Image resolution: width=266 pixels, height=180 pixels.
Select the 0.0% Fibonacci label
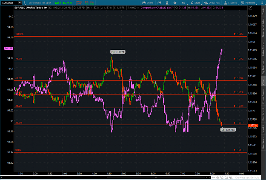pyautogui.click(x=18, y=150)
